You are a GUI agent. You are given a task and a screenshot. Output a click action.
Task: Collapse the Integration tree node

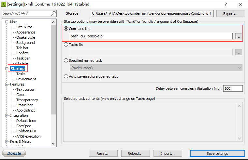pos(7,116)
